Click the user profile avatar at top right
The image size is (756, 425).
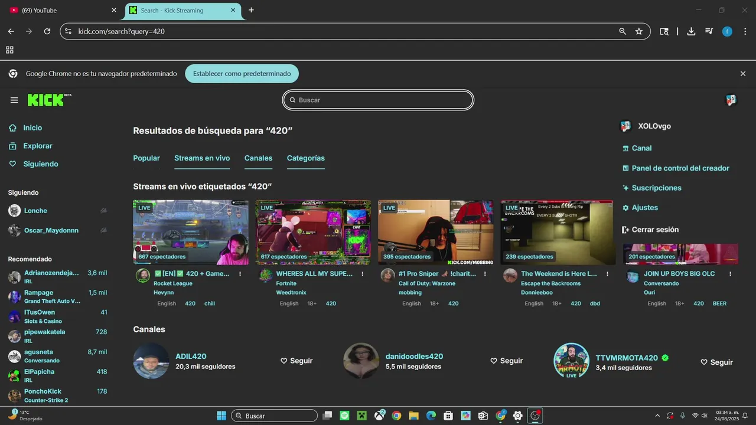coord(731,100)
